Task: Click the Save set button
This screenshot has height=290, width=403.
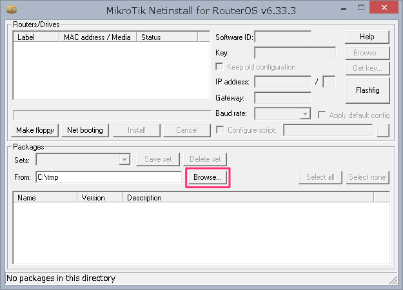Action: pyautogui.click(x=158, y=159)
